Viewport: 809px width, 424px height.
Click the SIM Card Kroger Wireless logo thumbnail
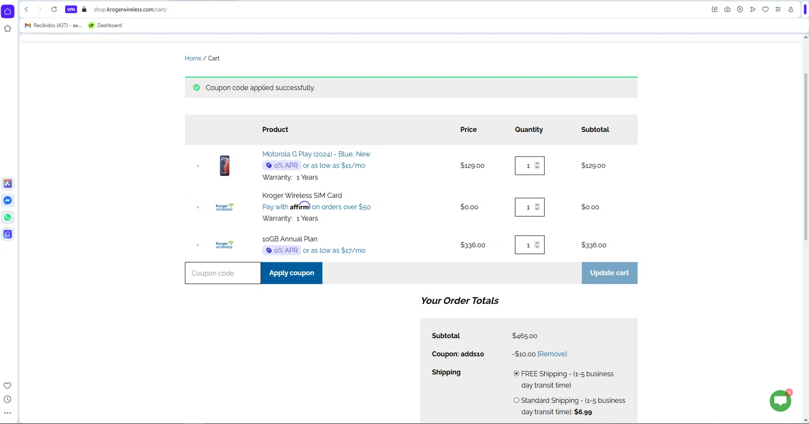[x=224, y=207]
